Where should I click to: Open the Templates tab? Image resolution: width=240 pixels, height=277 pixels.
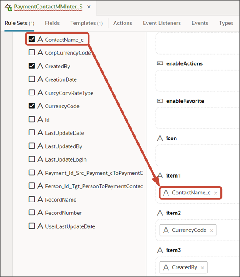[87, 23]
